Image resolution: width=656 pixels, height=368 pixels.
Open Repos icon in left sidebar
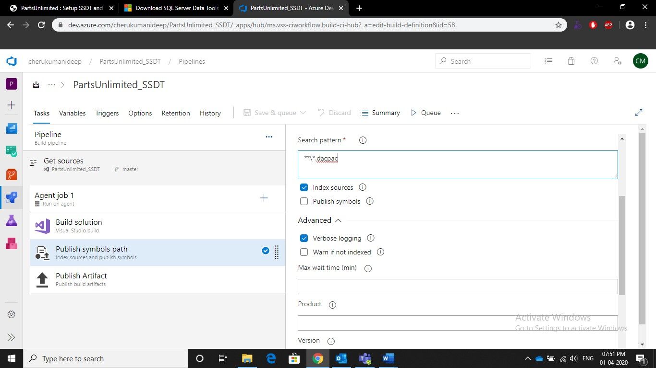(x=12, y=174)
